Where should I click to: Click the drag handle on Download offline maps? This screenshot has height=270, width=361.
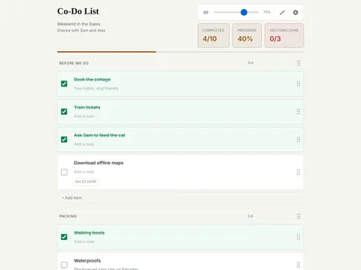click(x=299, y=172)
